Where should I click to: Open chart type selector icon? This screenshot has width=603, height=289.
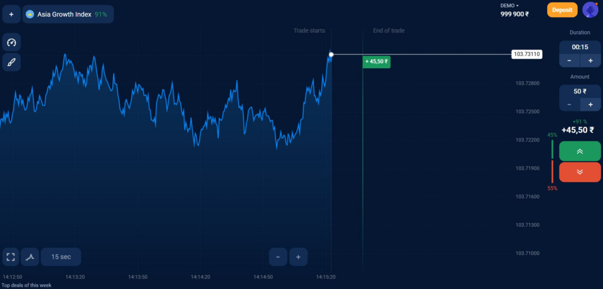[x=30, y=257]
